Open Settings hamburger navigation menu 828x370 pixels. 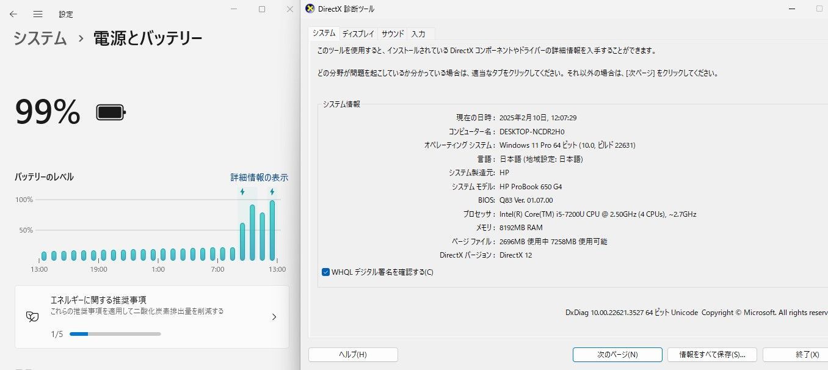pos(38,13)
